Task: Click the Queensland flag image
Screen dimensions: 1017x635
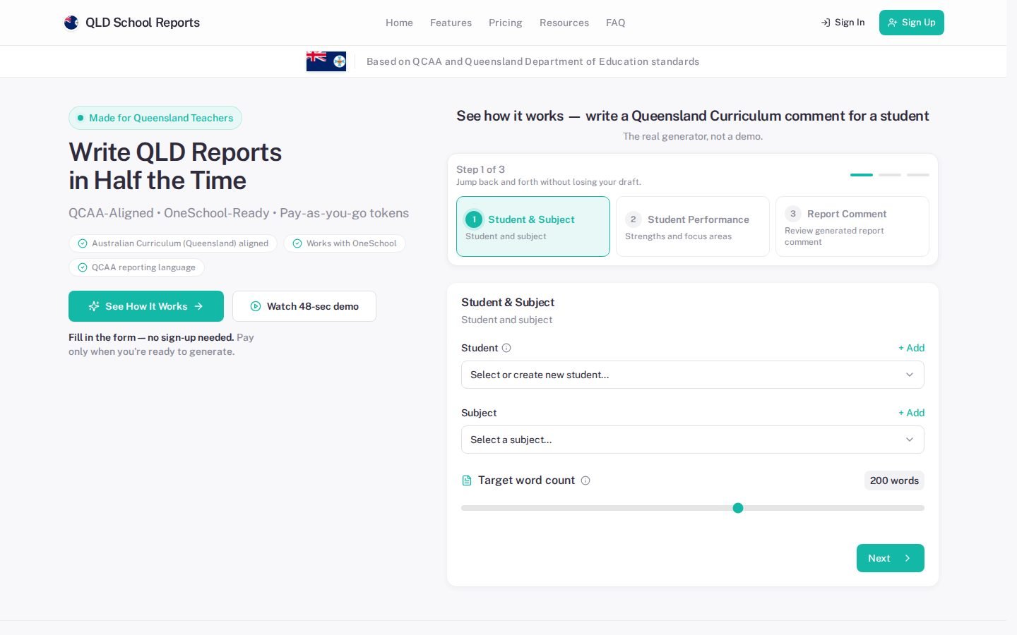Action: coord(326,61)
